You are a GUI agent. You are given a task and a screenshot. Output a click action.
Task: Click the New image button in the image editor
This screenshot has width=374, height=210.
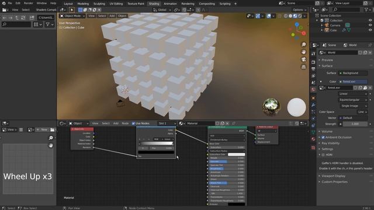(42, 129)
